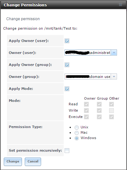The width and height of the screenshot is (127, 170).
Task: Open the Owner (user) dropdown arrow
Action: (x=114, y=53)
